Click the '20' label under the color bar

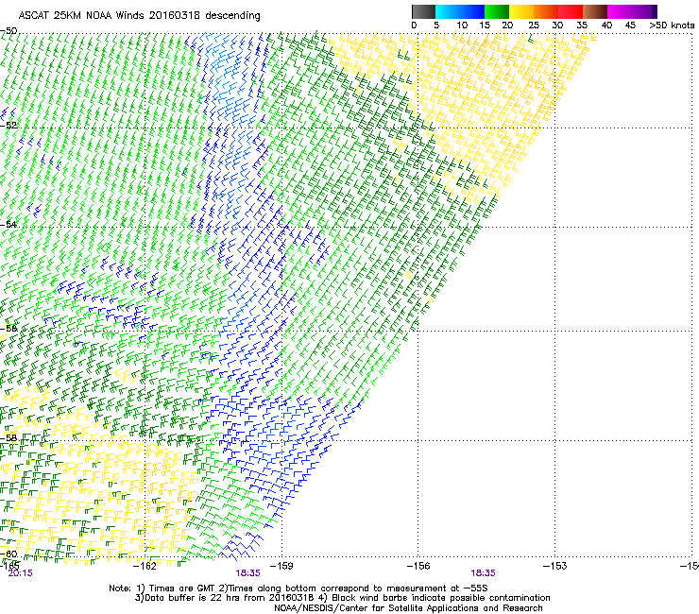[507, 26]
